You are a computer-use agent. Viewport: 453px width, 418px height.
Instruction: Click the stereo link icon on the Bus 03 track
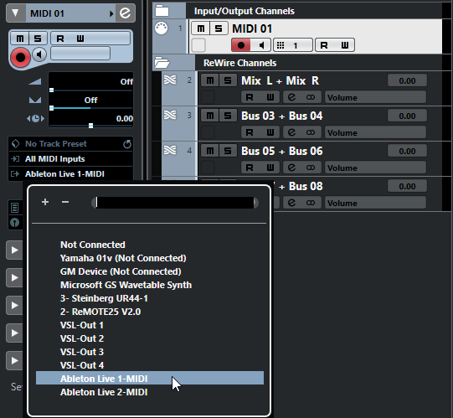pos(311,132)
